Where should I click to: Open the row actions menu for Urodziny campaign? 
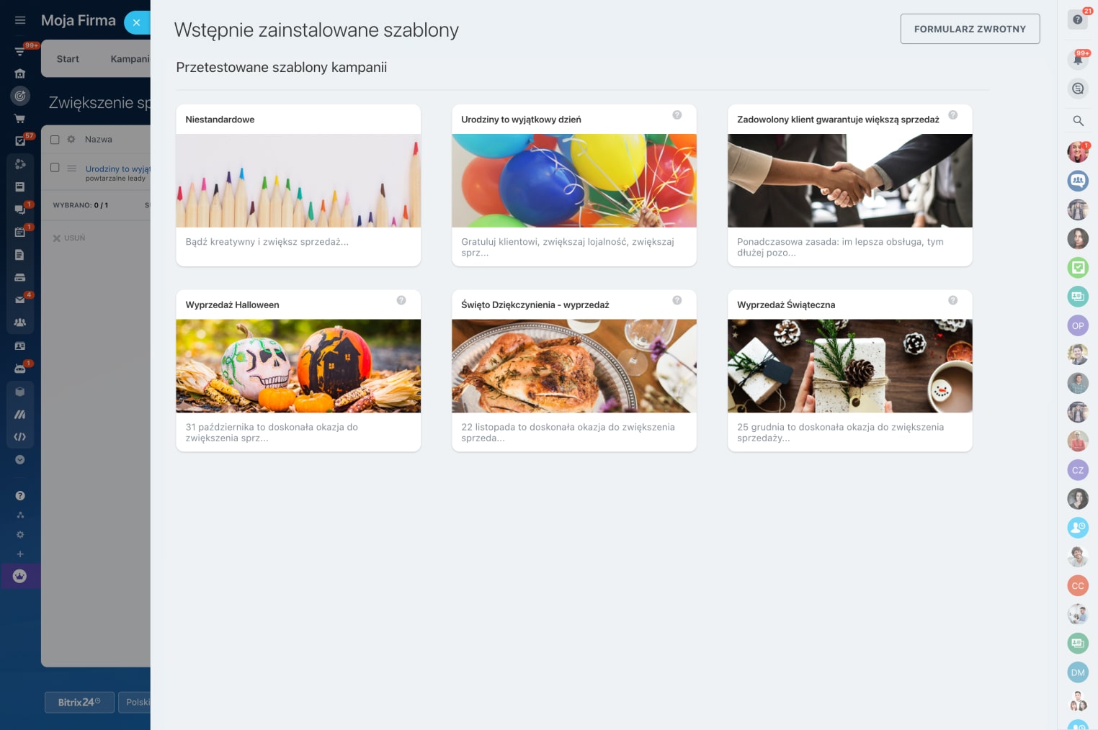coord(71,168)
